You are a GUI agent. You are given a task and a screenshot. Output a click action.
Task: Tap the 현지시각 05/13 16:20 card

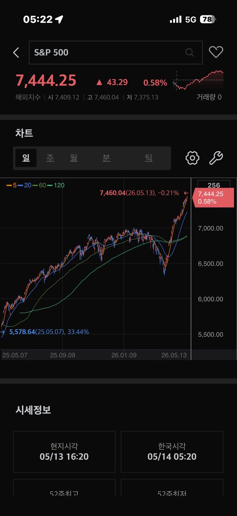pyautogui.click(x=64, y=452)
